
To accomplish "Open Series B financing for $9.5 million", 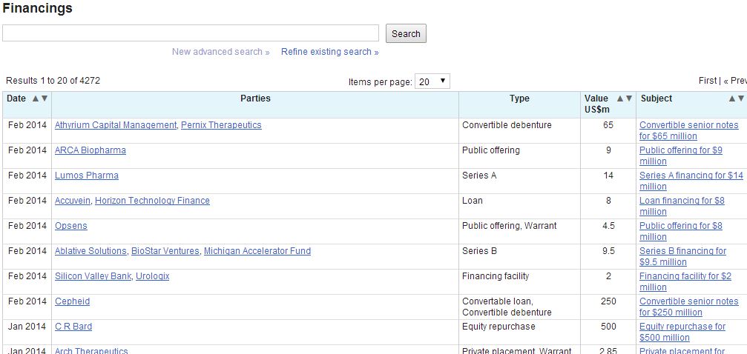I will tap(682, 257).
